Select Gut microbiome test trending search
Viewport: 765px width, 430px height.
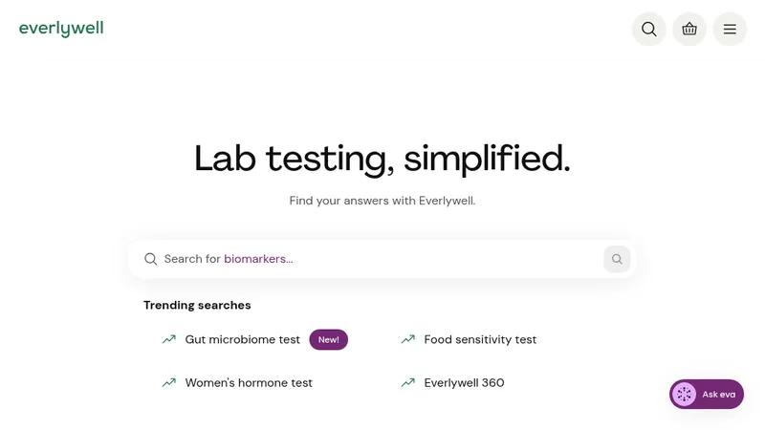tap(243, 340)
